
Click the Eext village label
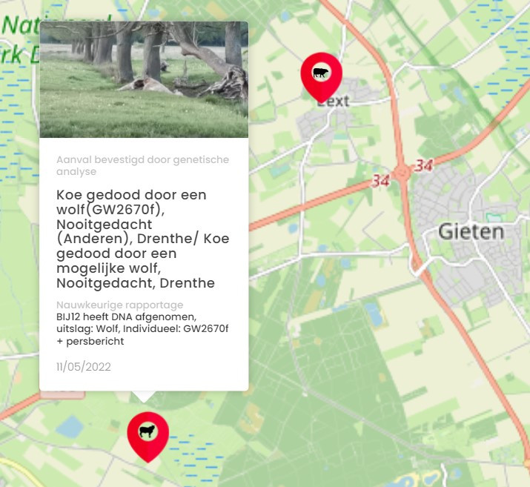(333, 102)
